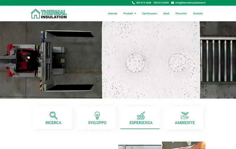Screen dimensions: 236x149
Task: Switch to the RICERCA tab card
Action: point(53,118)
